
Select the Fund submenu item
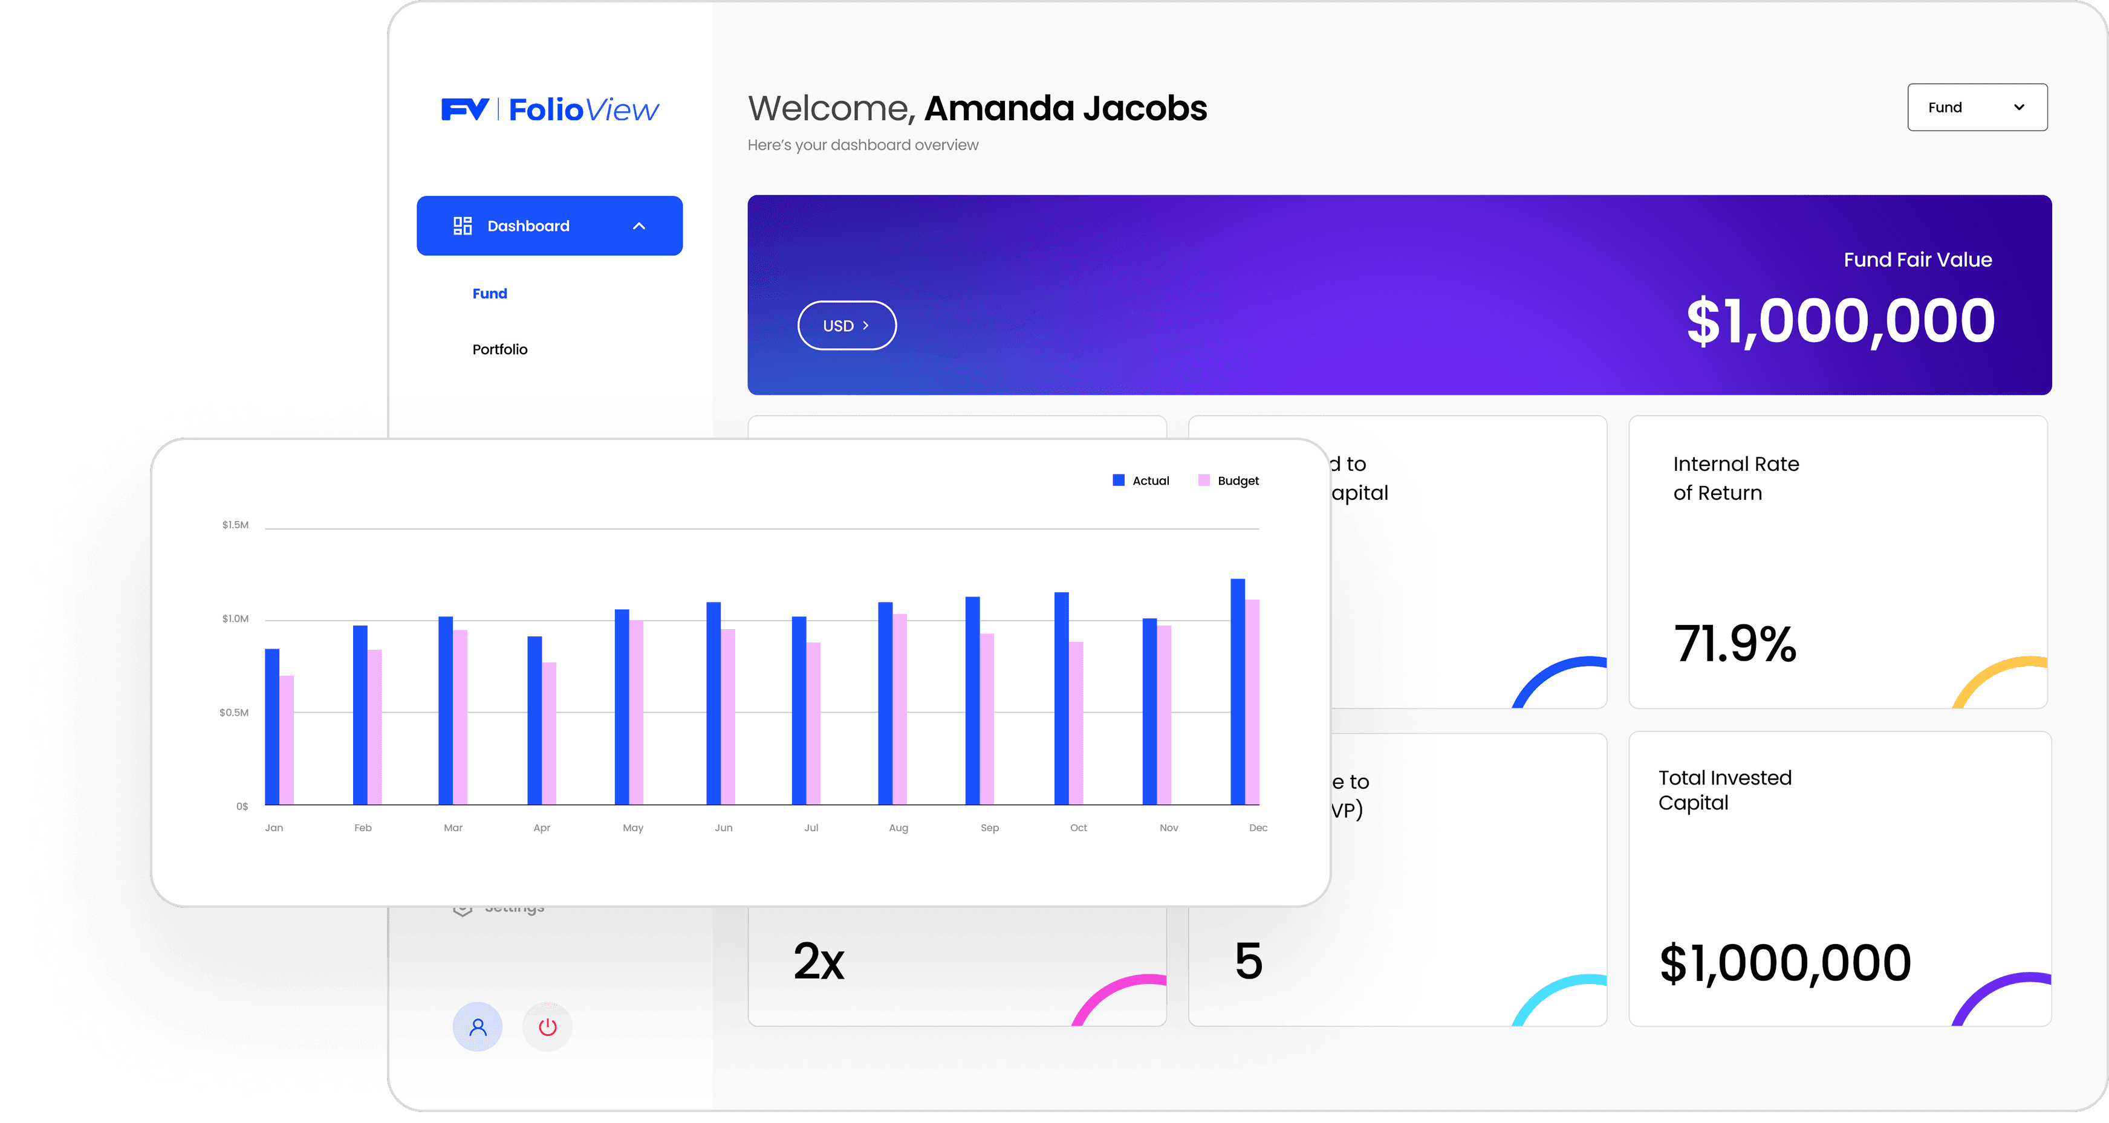pyautogui.click(x=490, y=294)
